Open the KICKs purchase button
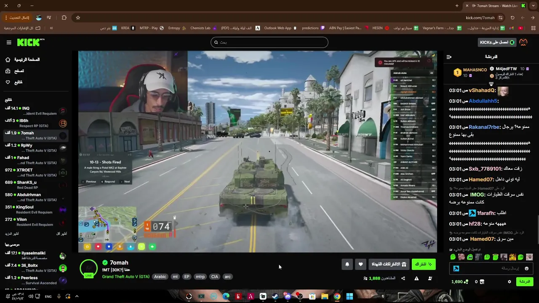 pyautogui.click(x=497, y=42)
